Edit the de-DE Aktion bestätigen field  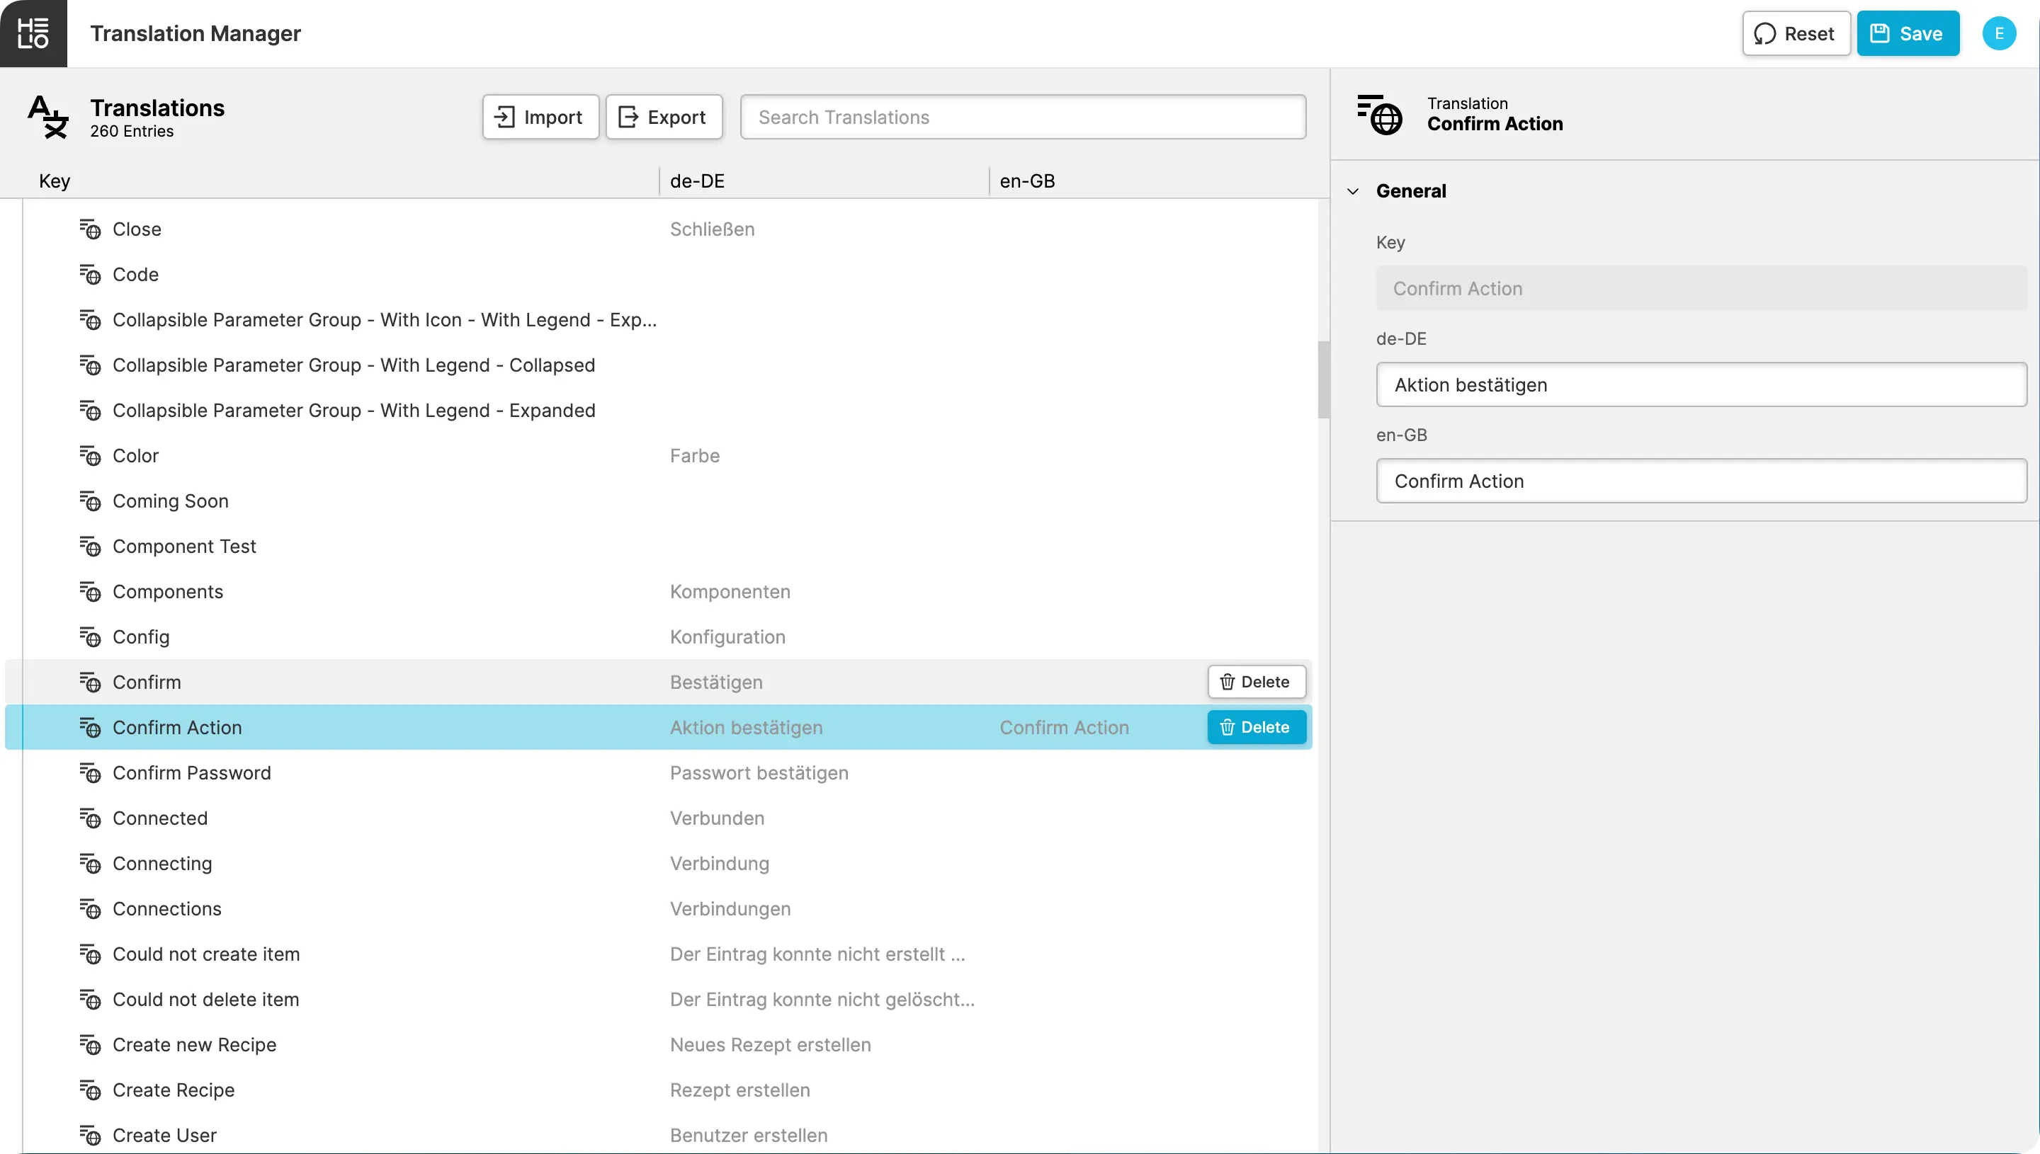point(1701,384)
